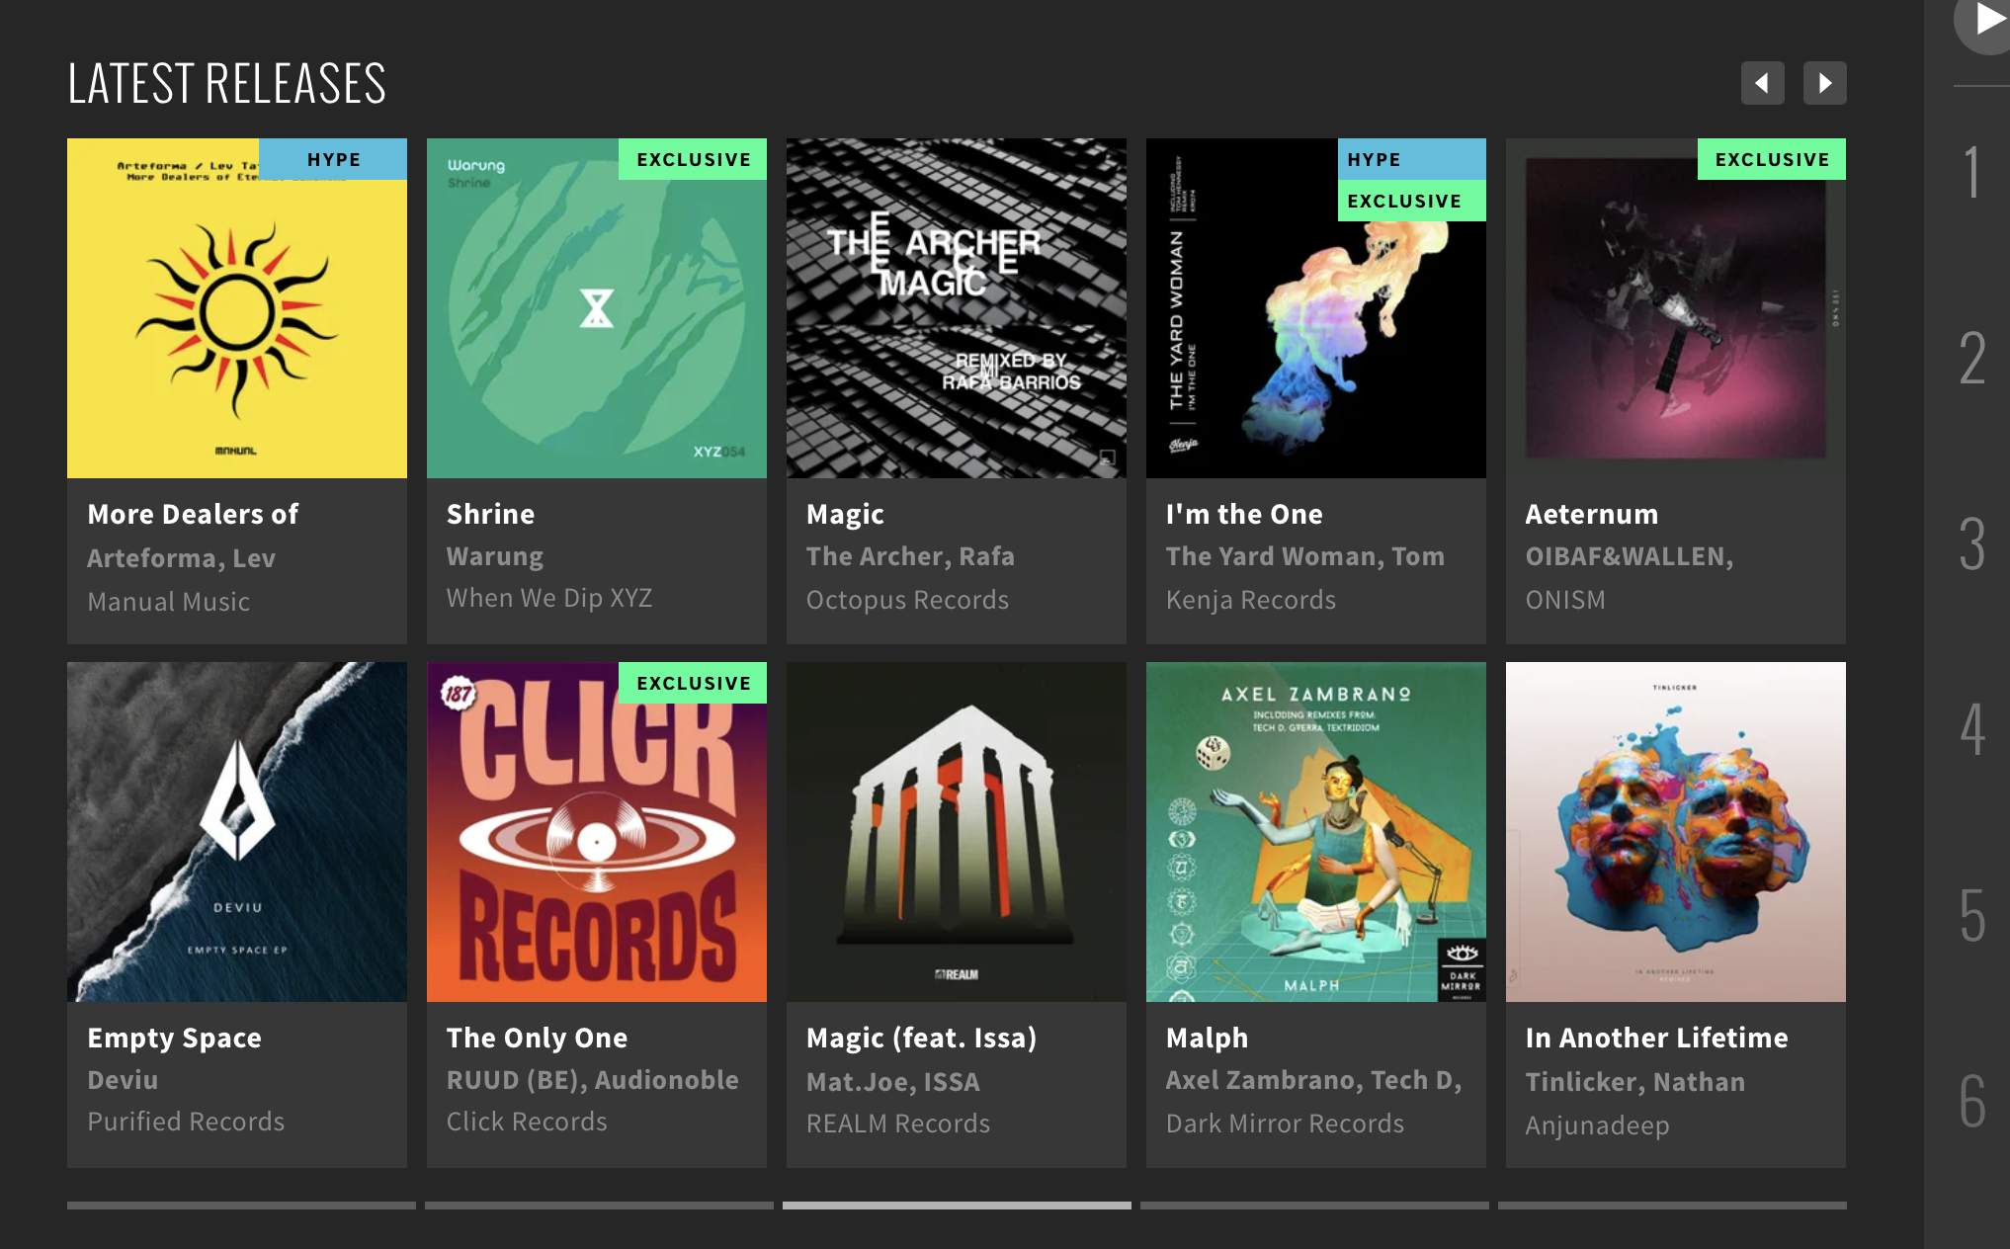Screen dimensions: 2010x1249
Task: Select chart position 3 in sidebar
Action: (1972, 543)
